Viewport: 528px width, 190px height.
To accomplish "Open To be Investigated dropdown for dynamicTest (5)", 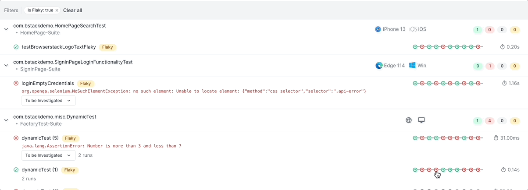I will (48, 155).
